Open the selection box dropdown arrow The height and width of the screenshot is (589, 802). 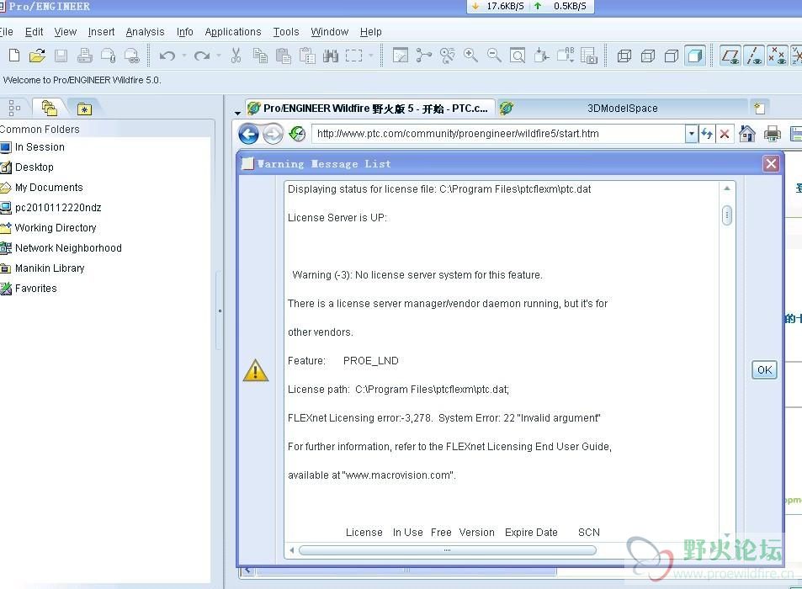coord(371,56)
